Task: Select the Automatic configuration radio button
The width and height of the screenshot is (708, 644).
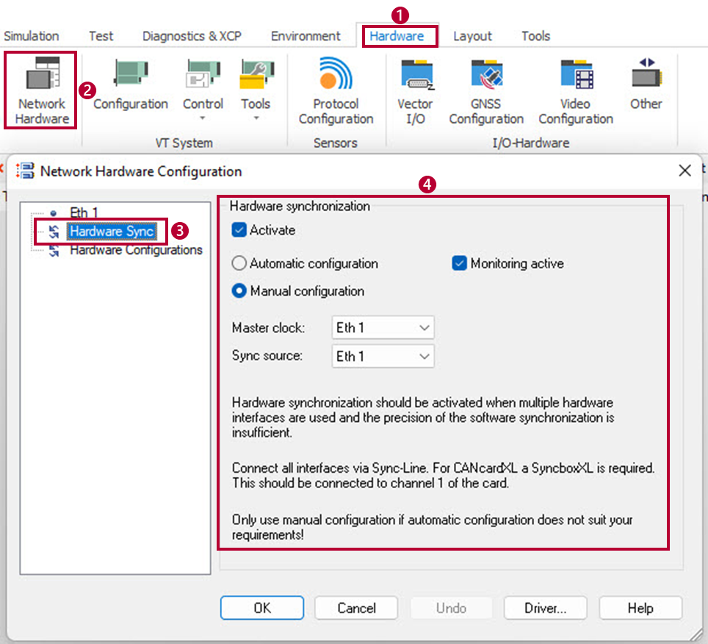Action: [x=239, y=263]
